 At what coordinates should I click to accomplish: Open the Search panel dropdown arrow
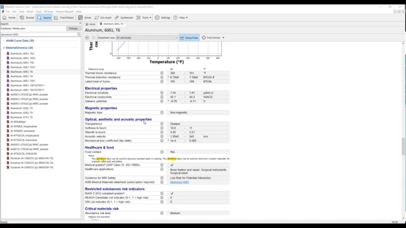coord(80,24)
